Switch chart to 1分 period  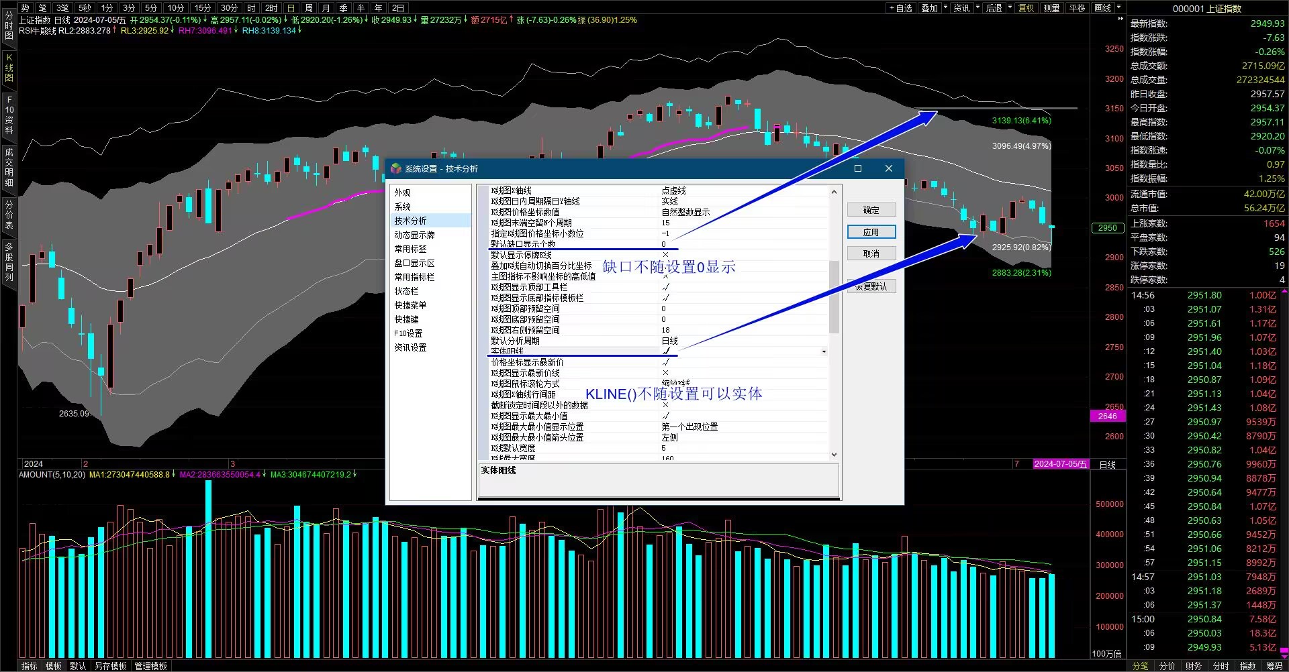tap(107, 8)
